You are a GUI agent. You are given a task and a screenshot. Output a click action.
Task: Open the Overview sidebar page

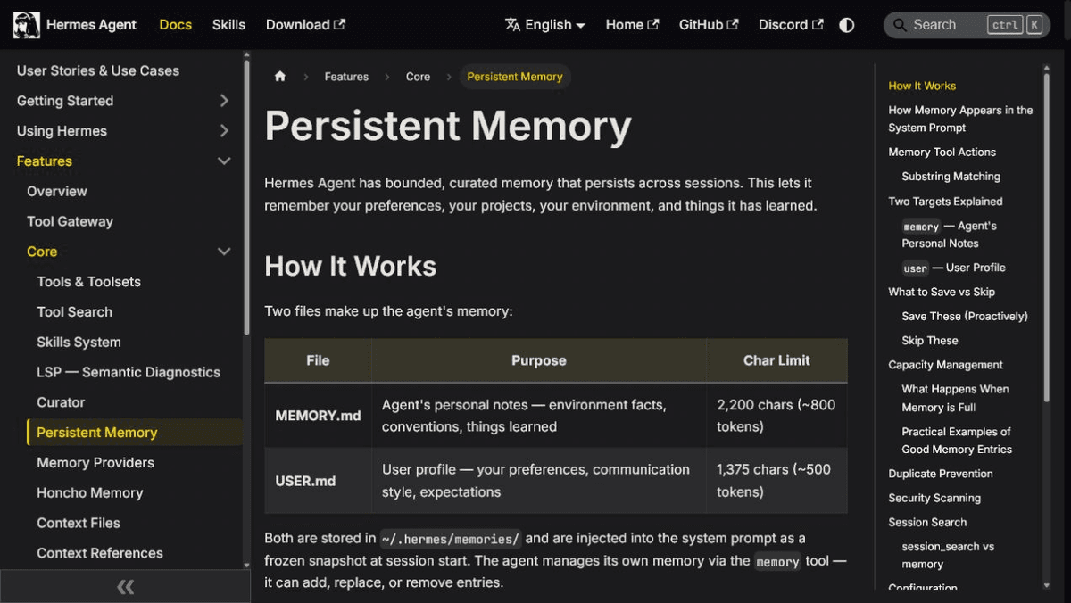[x=57, y=191]
